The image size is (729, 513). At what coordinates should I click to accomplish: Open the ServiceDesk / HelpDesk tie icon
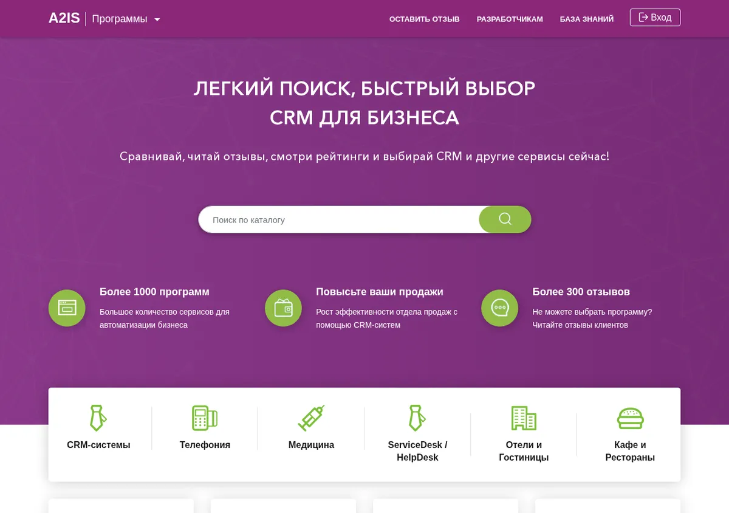click(417, 418)
